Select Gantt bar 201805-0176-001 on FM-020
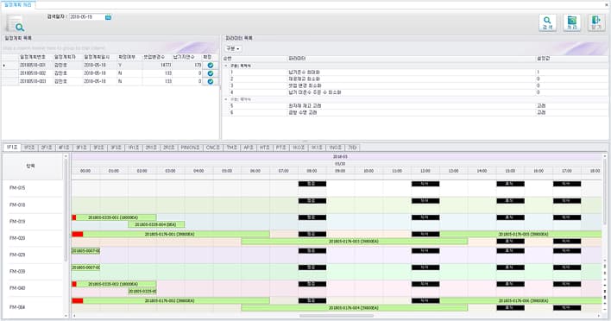Viewport: 611px width, 321px height. 176,234
